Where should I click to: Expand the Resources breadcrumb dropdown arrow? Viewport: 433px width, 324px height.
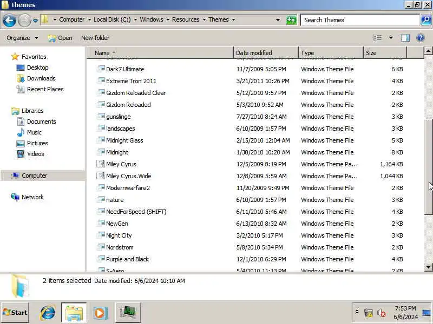click(x=204, y=19)
